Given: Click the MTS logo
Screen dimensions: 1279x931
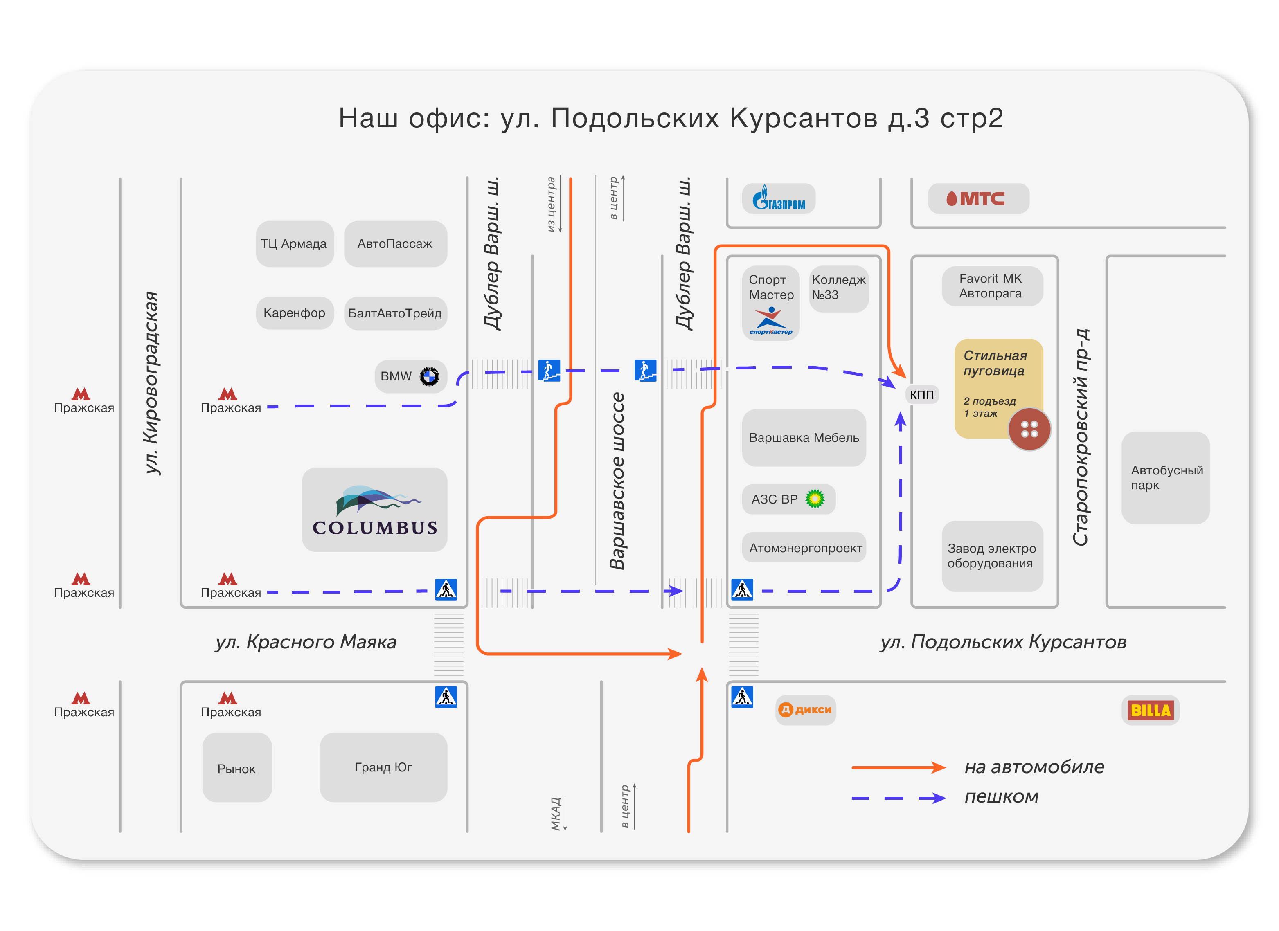Looking at the screenshot, I should pyautogui.click(x=975, y=198).
